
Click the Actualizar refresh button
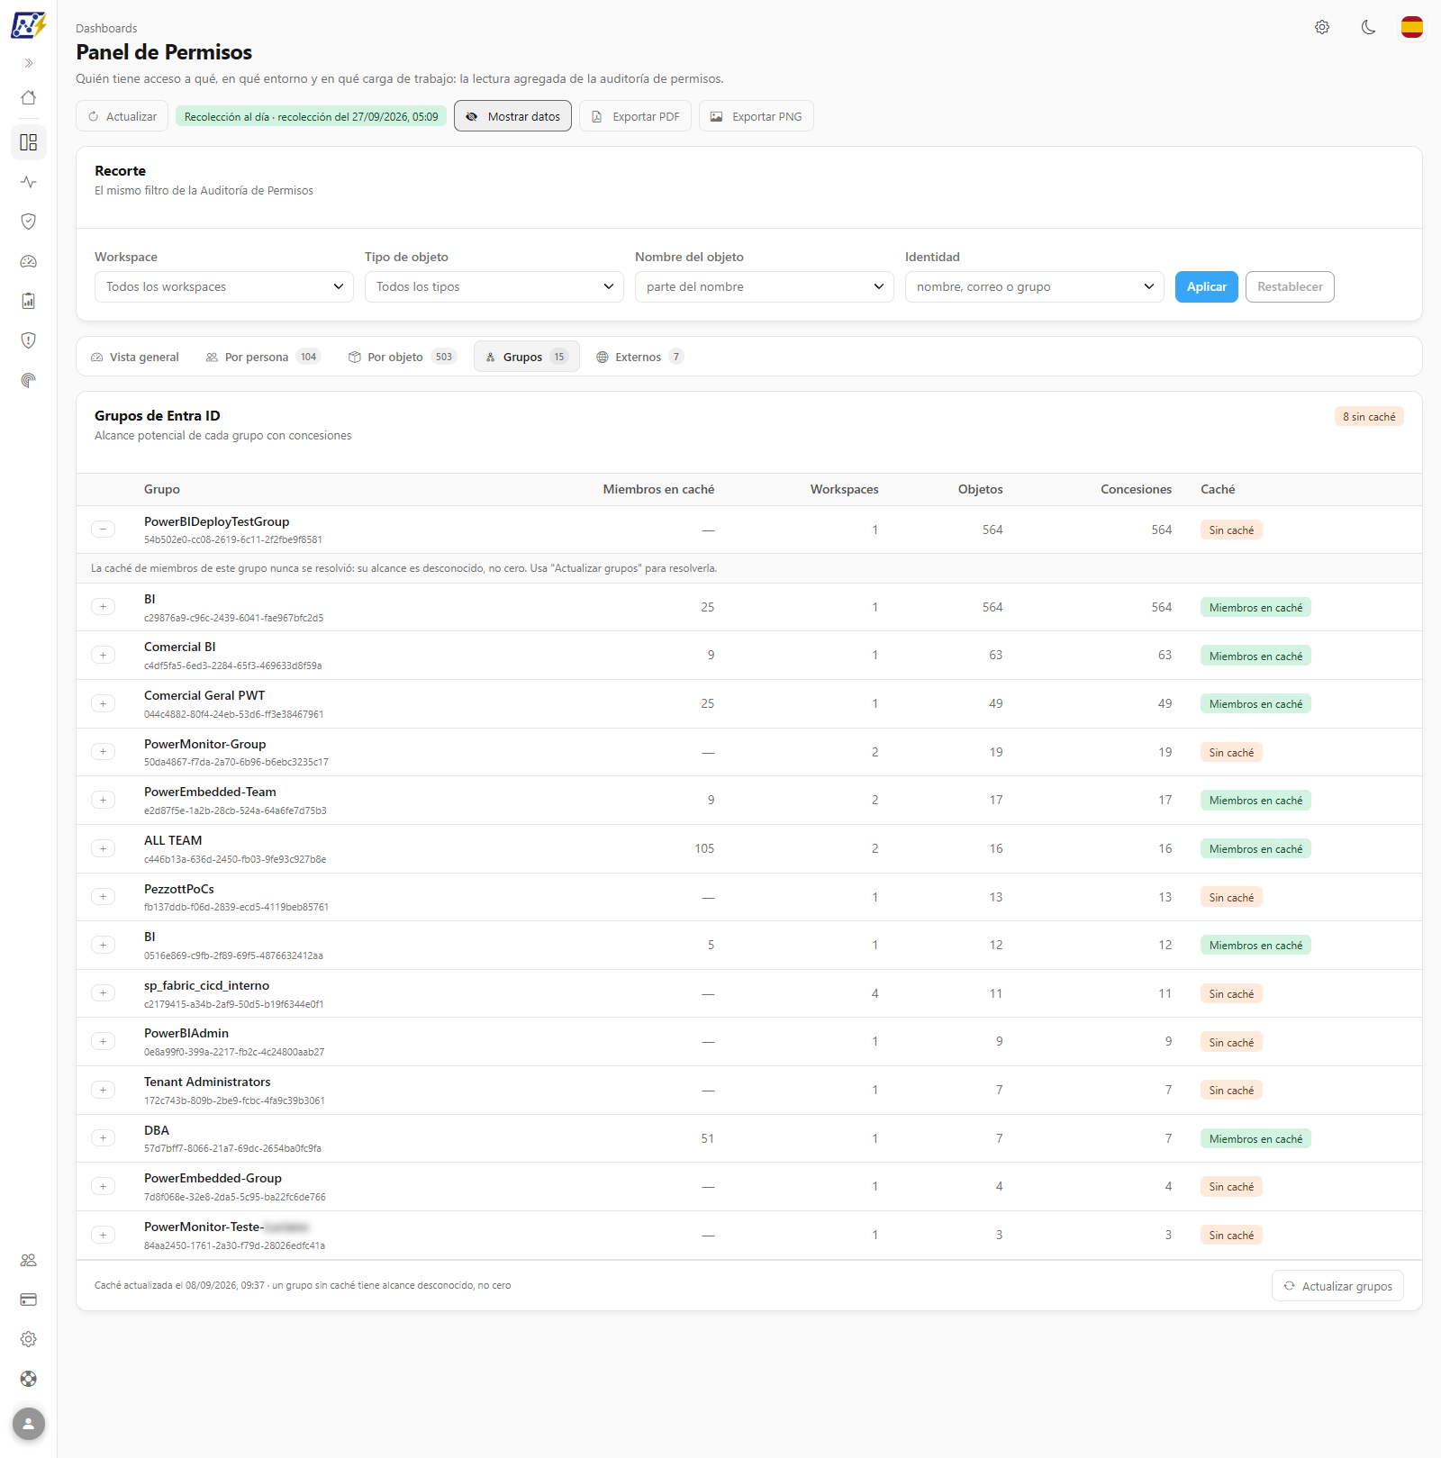(x=122, y=116)
